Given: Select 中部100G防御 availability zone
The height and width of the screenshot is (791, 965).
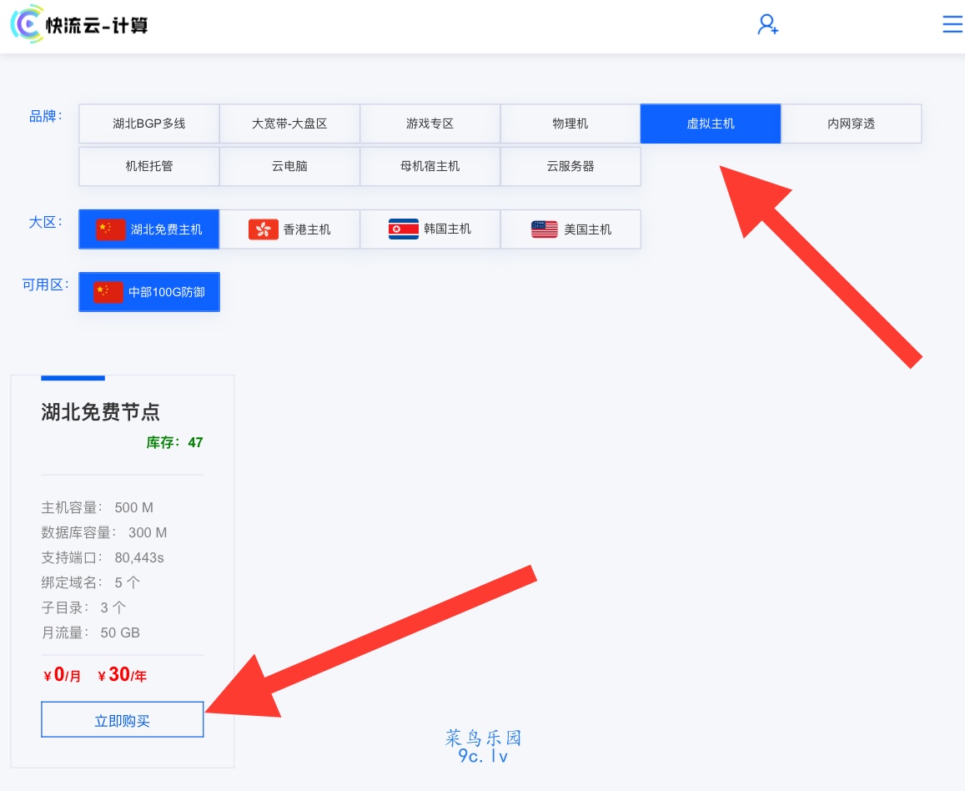Looking at the screenshot, I should 149,292.
